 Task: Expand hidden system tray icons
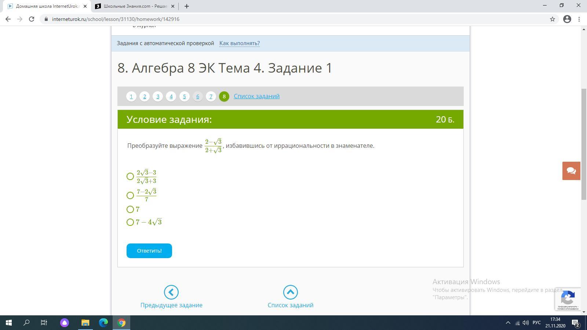[x=508, y=323]
